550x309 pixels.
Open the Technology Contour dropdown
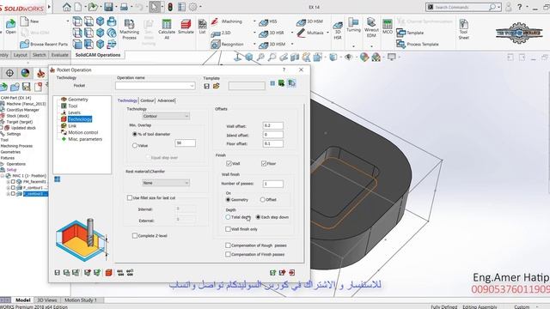pos(166,116)
